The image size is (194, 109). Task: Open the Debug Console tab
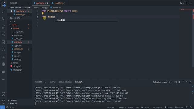point(65,82)
